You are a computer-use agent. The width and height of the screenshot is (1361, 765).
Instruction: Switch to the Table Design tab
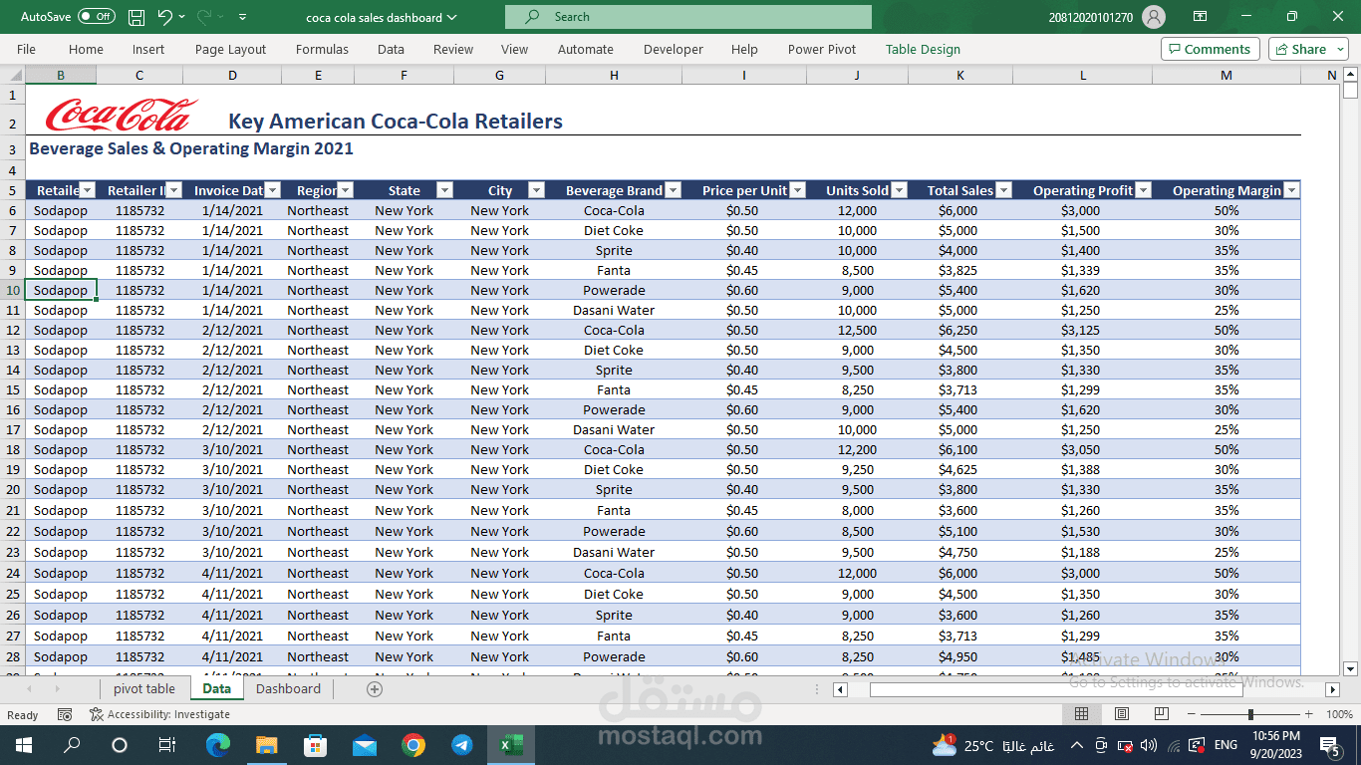(923, 49)
